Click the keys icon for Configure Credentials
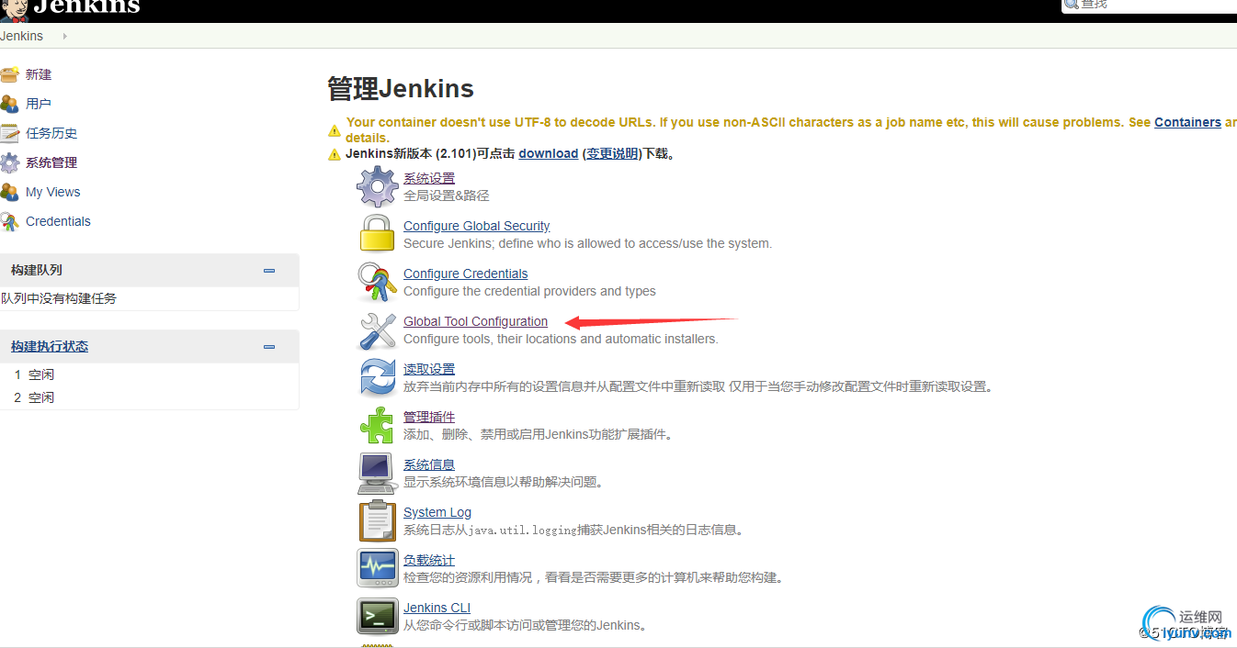Image resolution: width=1237 pixels, height=648 pixels. click(x=377, y=282)
